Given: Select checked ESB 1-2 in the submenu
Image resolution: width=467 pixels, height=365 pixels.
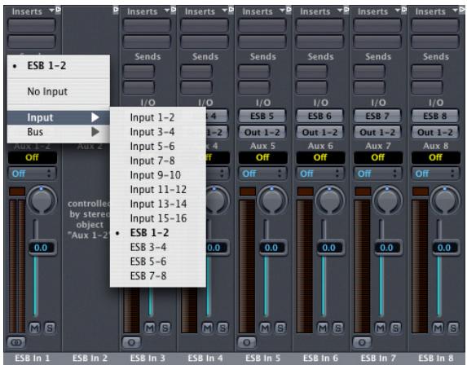Looking at the screenshot, I should tap(158, 232).
